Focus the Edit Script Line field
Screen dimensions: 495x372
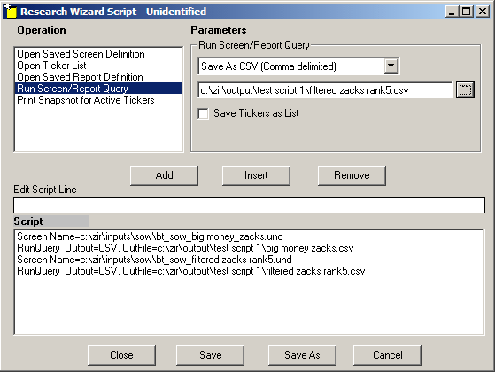(249, 205)
